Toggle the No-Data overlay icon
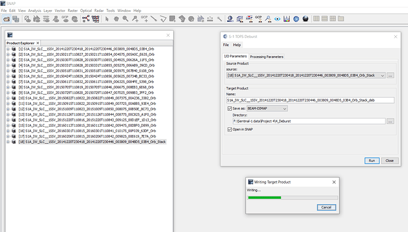This screenshot has height=232, width=408. tap(28, 19)
